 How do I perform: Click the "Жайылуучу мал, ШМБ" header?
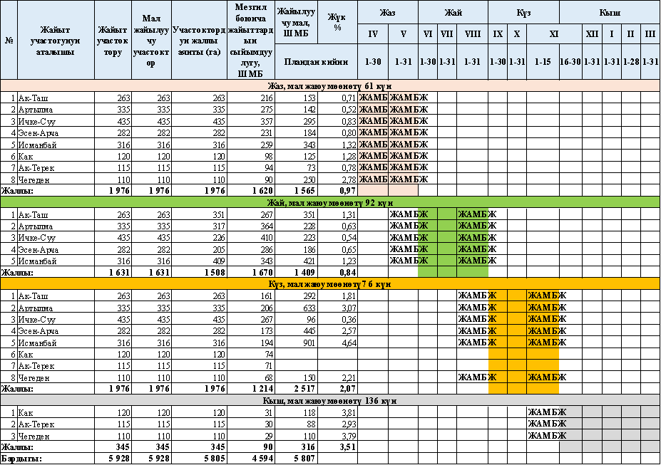click(296, 22)
